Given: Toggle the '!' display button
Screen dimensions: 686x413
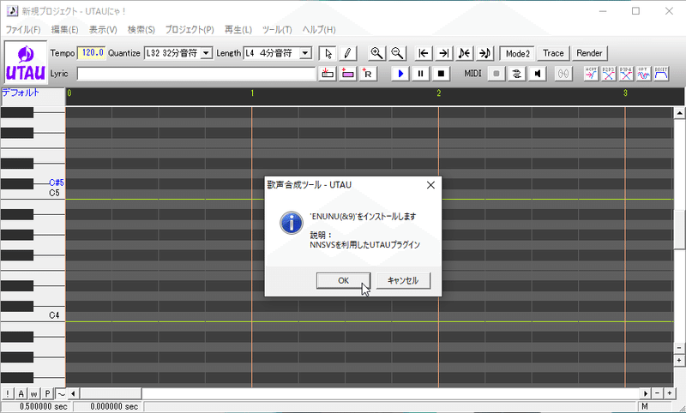Looking at the screenshot, I should [x=8, y=393].
